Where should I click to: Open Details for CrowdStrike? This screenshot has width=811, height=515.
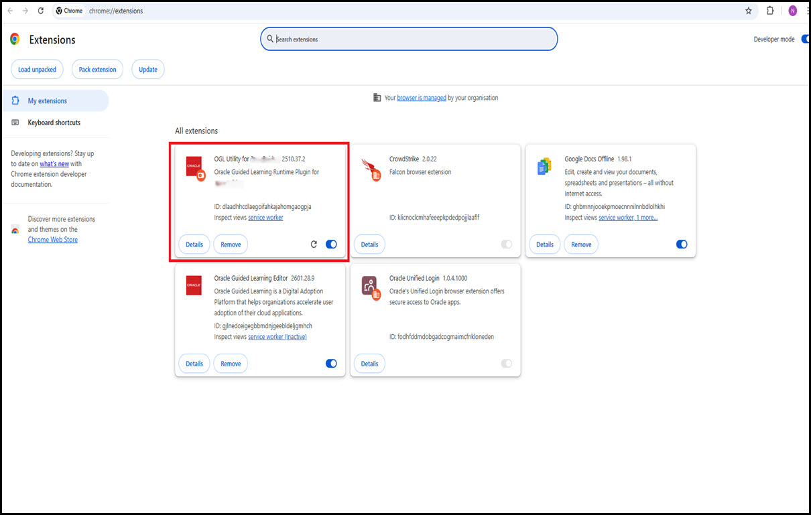point(369,244)
